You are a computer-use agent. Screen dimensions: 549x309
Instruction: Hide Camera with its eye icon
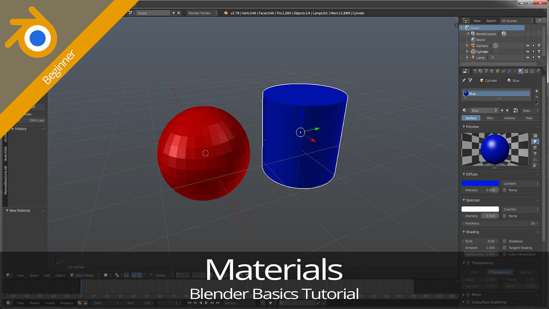(x=528, y=46)
